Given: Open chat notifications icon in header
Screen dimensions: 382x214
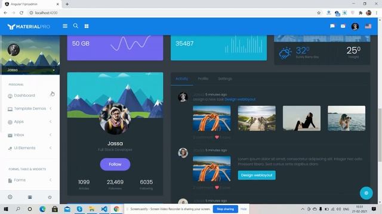Looking at the screenshot, I should pos(332,26).
